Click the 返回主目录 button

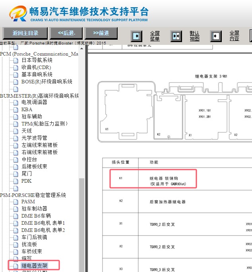pyautogui.click(x=25, y=33)
